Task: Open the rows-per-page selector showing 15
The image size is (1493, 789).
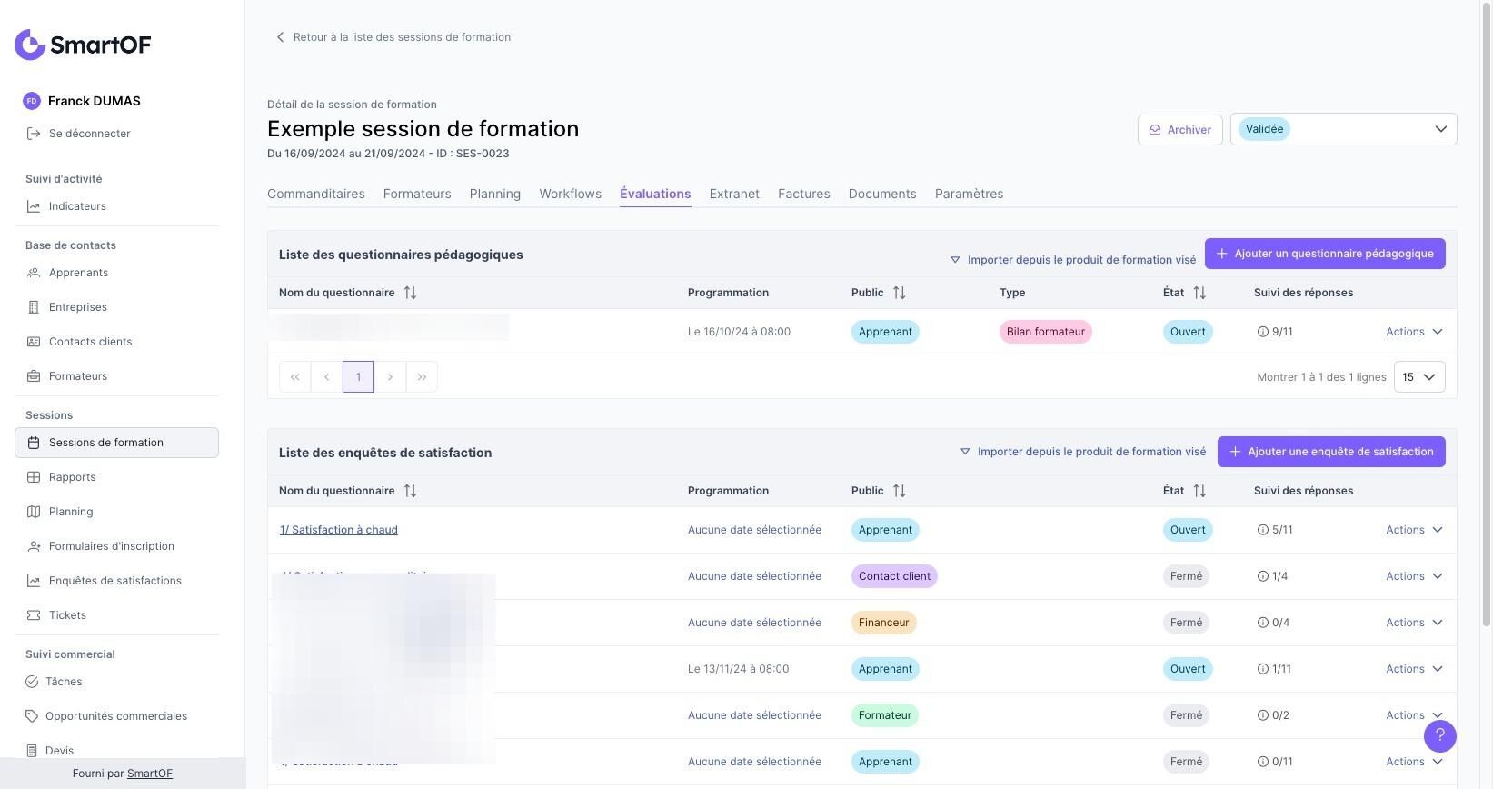Action: tap(1419, 377)
